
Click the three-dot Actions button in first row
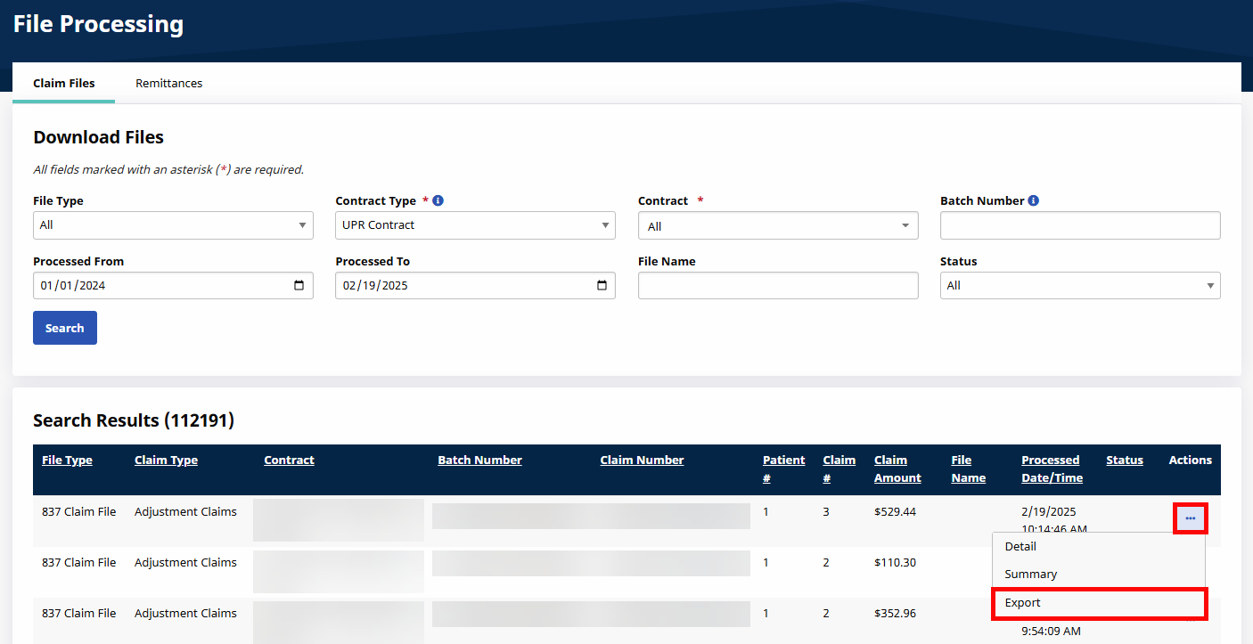click(1191, 518)
